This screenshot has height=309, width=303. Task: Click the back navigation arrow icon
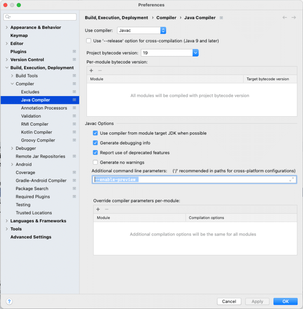point(285,18)
